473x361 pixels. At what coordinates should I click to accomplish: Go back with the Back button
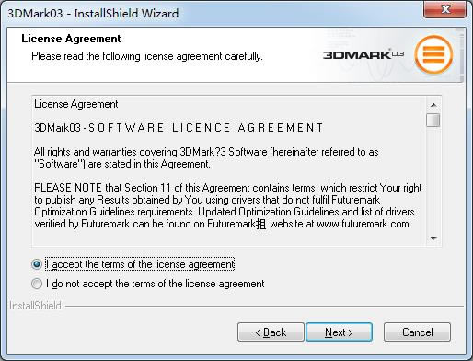tap(271, 332)
